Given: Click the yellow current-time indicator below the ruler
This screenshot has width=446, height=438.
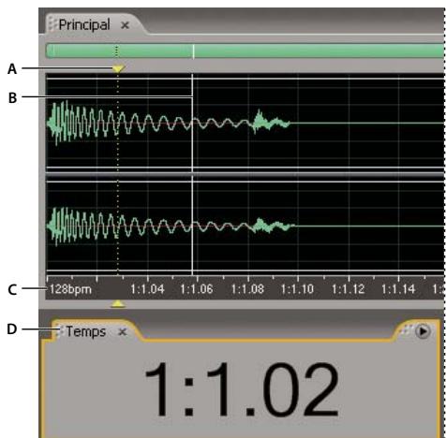Looking at the screenshot, I should (x=118, y=303).
